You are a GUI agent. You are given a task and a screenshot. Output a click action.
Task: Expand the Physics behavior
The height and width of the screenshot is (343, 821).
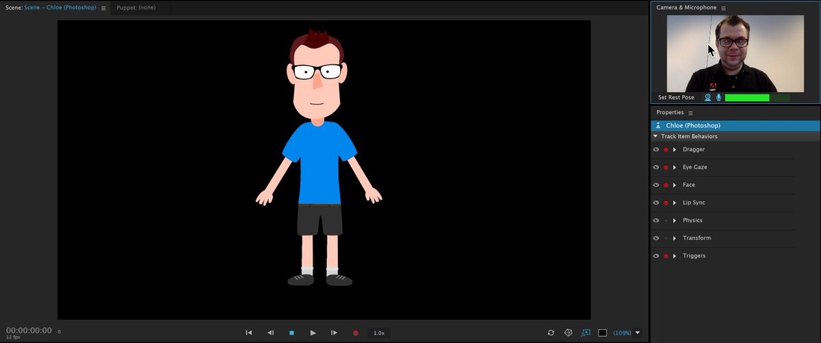click(675, 221)
